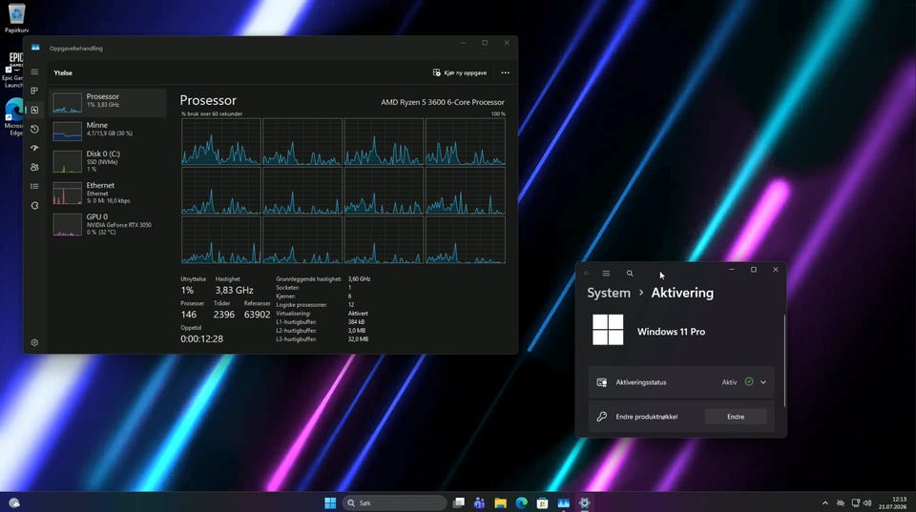
Task: Click the taskbar Søk search box
Action: pyautogui.click(x=394, y=502)
